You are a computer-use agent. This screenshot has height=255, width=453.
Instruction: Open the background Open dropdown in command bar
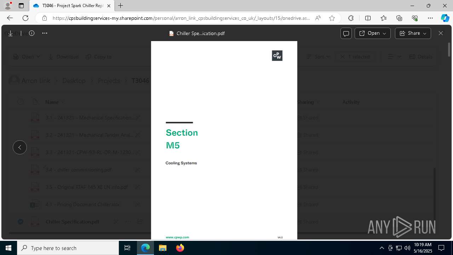(27, 57)
